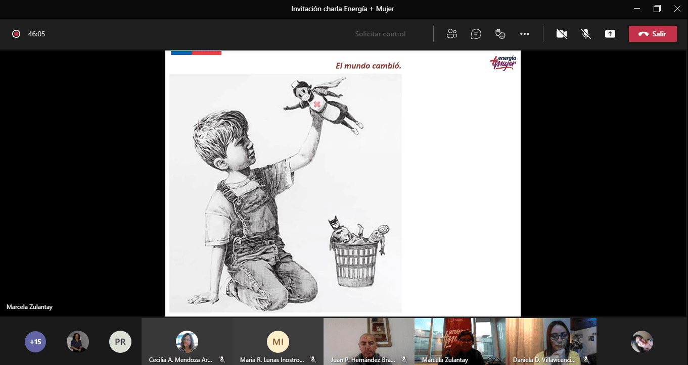This screenshot has width=688, height=365.
Task: Turn on the camera
Action: [x=561, y=34]
